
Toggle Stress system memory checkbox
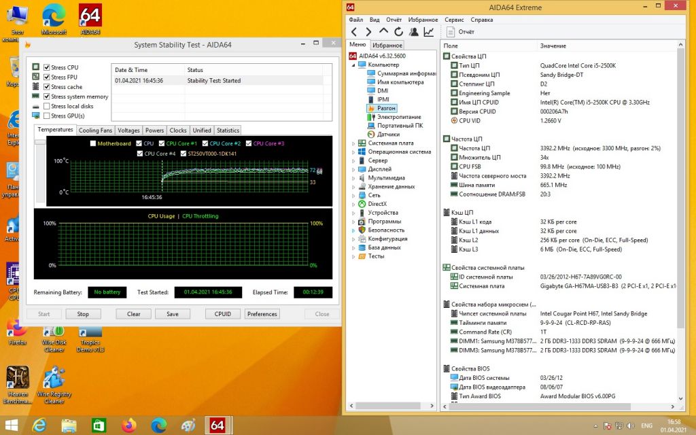coord(47,97)
